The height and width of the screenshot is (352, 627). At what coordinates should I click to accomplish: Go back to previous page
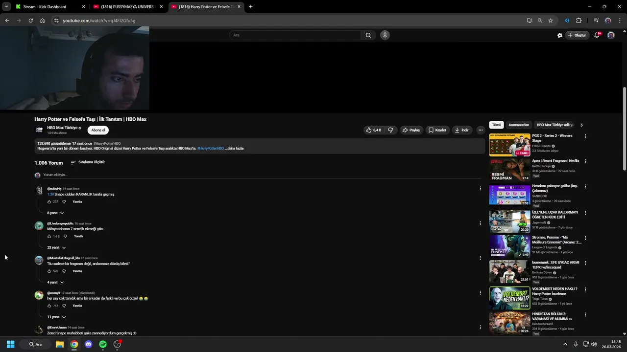(x=7, y=21)
